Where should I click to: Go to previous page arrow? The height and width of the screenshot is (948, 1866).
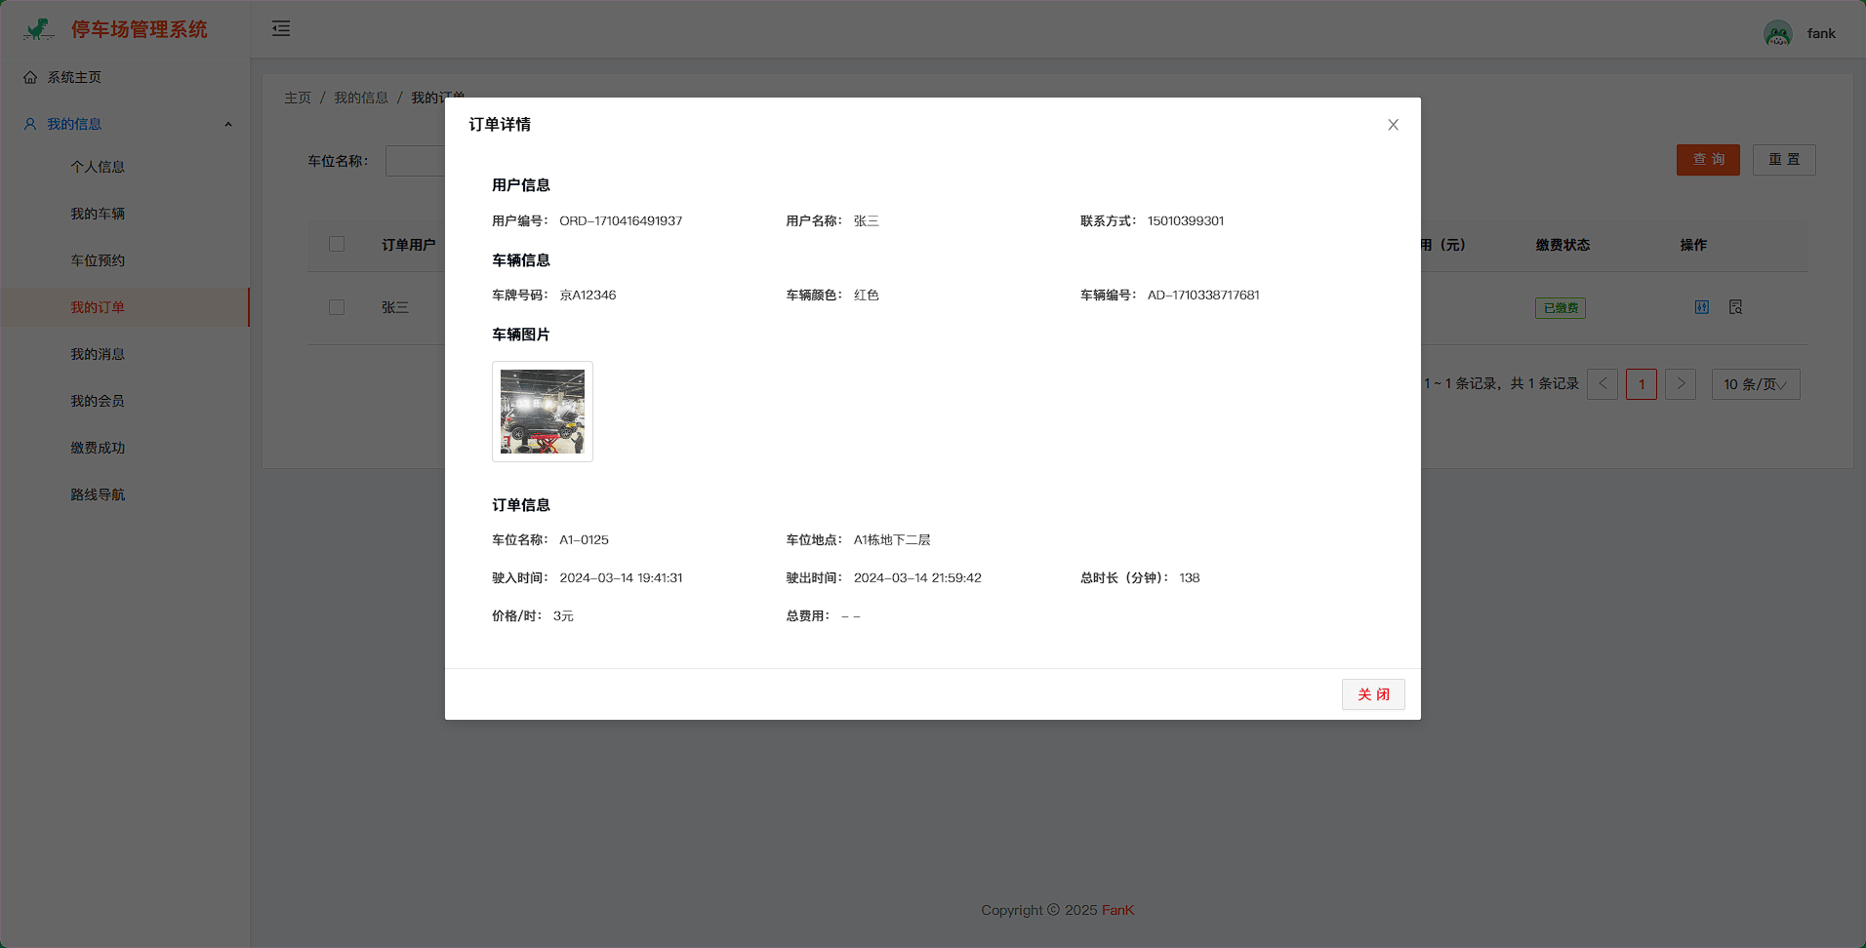[x=1602, y=384]
